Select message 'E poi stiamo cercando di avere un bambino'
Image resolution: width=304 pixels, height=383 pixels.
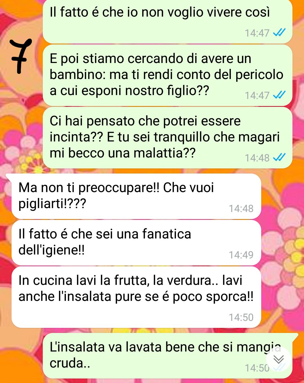point(167,75)
